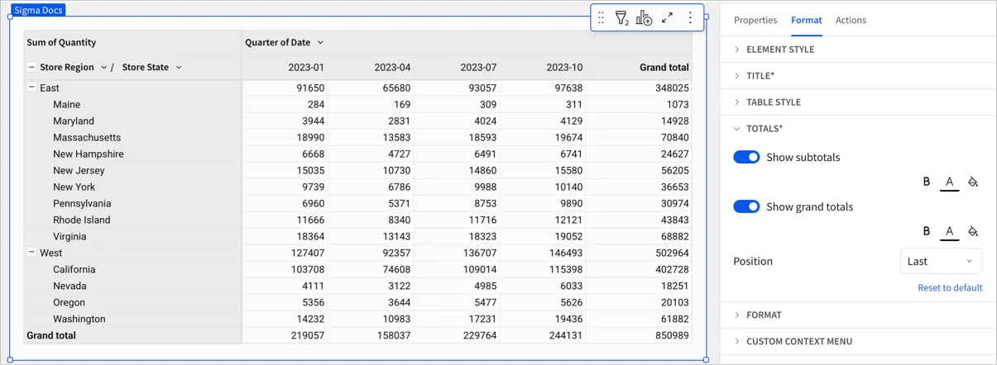Select the 2023-10 column header

[564, 68]
